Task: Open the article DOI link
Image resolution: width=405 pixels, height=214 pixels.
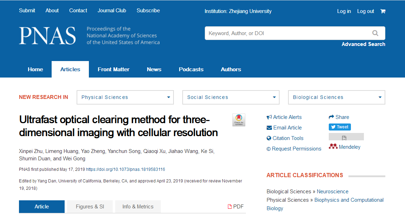Action: pos(125,169)
